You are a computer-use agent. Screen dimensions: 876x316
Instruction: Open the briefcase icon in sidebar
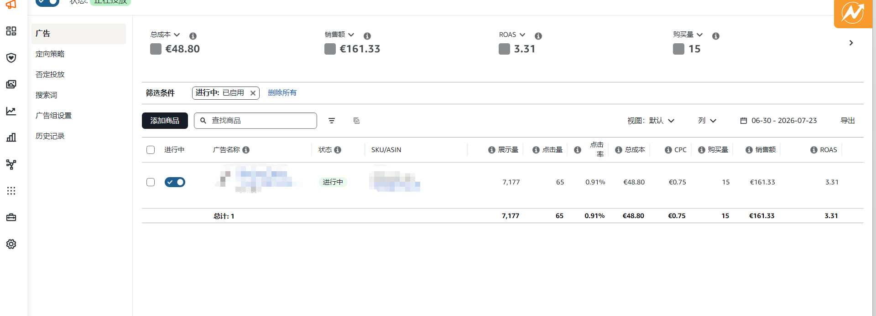(x=11, y=218)
